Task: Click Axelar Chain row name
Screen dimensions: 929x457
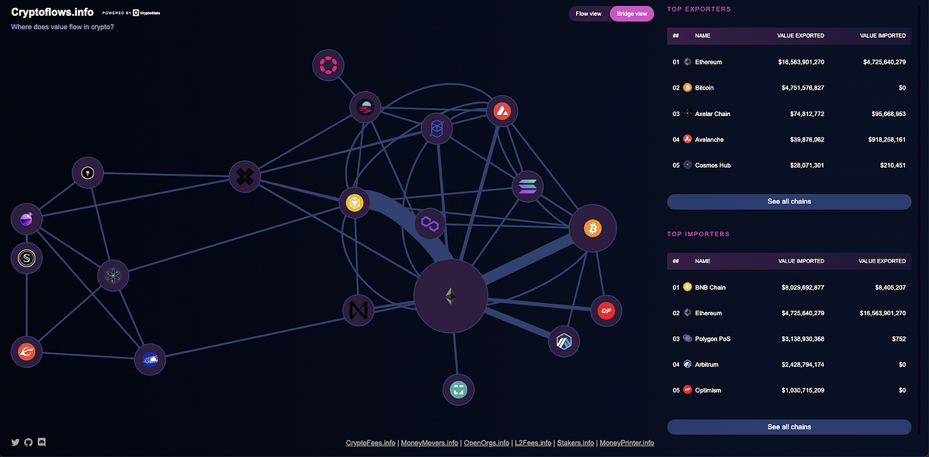Action: click(x=713, y=114)
